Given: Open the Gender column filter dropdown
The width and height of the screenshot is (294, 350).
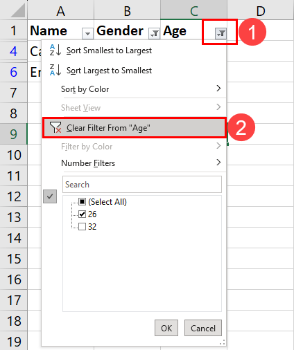Looking at the screenshot, I should click(x=154, y=34).
